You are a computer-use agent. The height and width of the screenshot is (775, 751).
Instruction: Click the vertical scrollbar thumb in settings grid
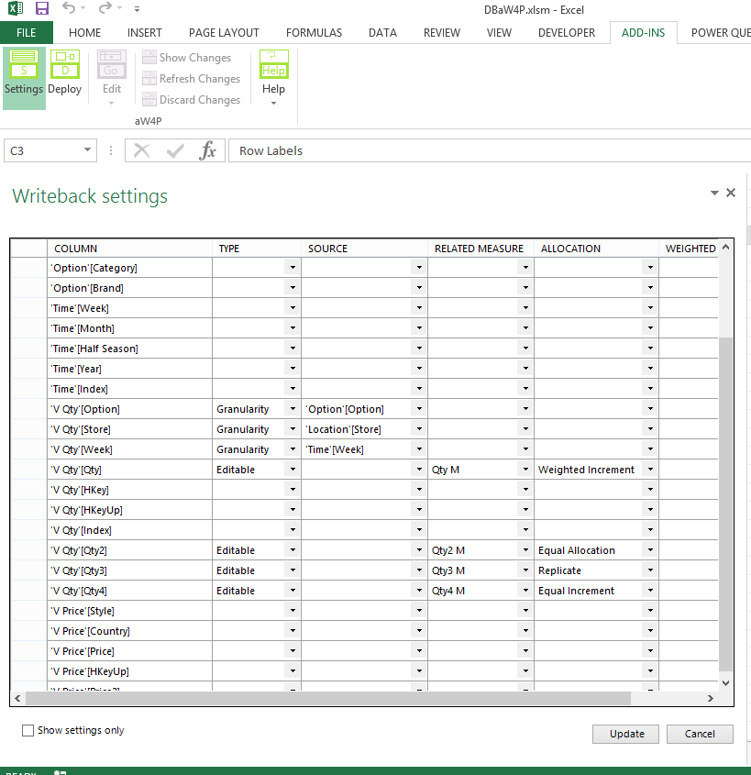click(725, 504)
